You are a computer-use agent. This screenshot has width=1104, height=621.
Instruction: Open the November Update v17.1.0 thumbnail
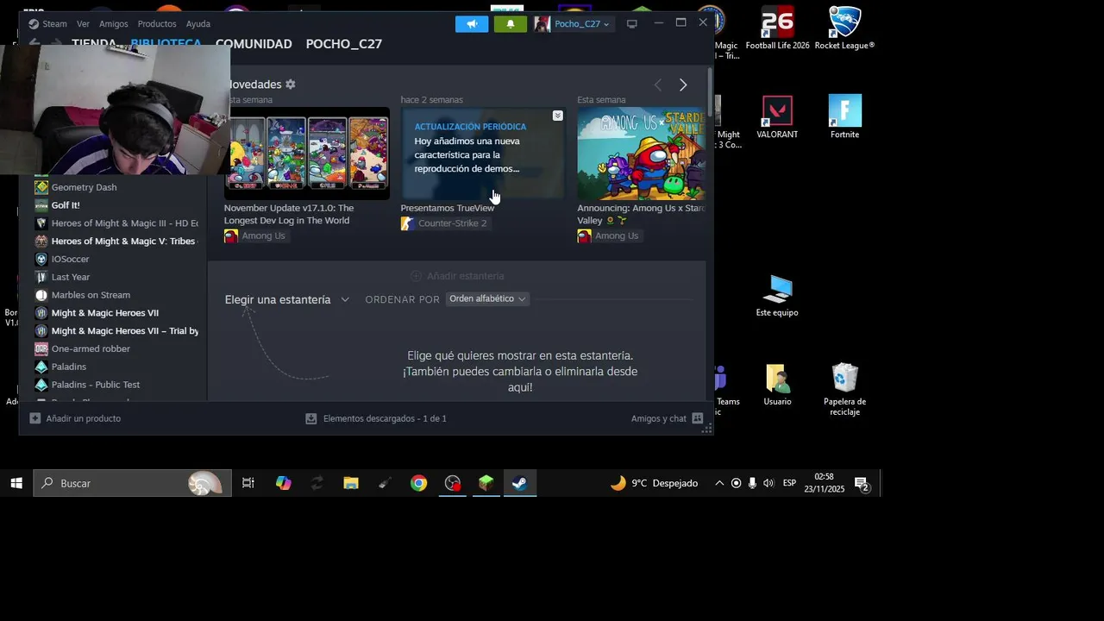(307, 154)
